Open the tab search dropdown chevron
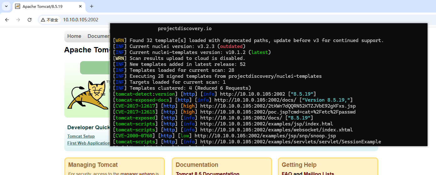This screenshot has width=436, height=175. pyautogui.click(x=6, y=6)
